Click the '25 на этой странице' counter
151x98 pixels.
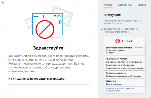[115, 50]
